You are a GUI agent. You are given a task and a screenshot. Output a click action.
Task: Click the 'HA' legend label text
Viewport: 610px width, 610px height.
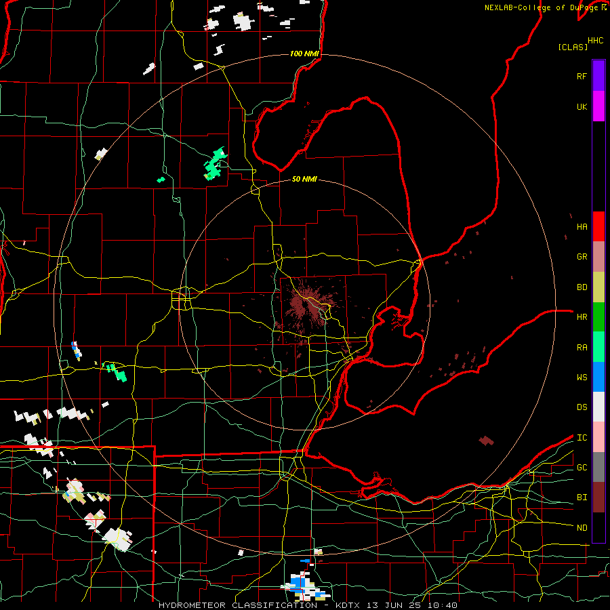pyautogui.click(x=582, y=226)
